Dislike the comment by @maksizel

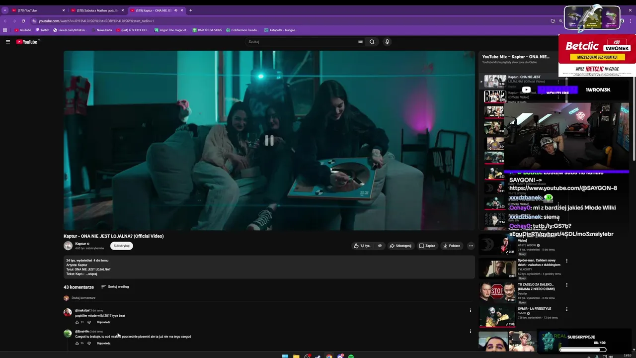(89, 322)
